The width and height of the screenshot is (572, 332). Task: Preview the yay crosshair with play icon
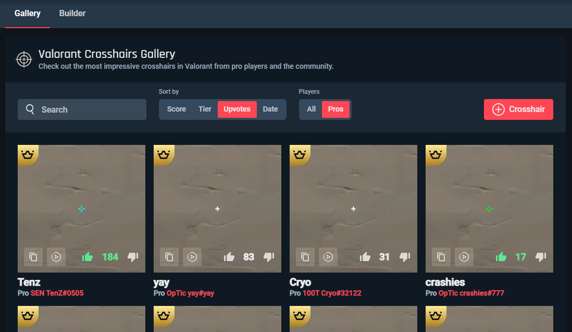(x=192, y=257)
